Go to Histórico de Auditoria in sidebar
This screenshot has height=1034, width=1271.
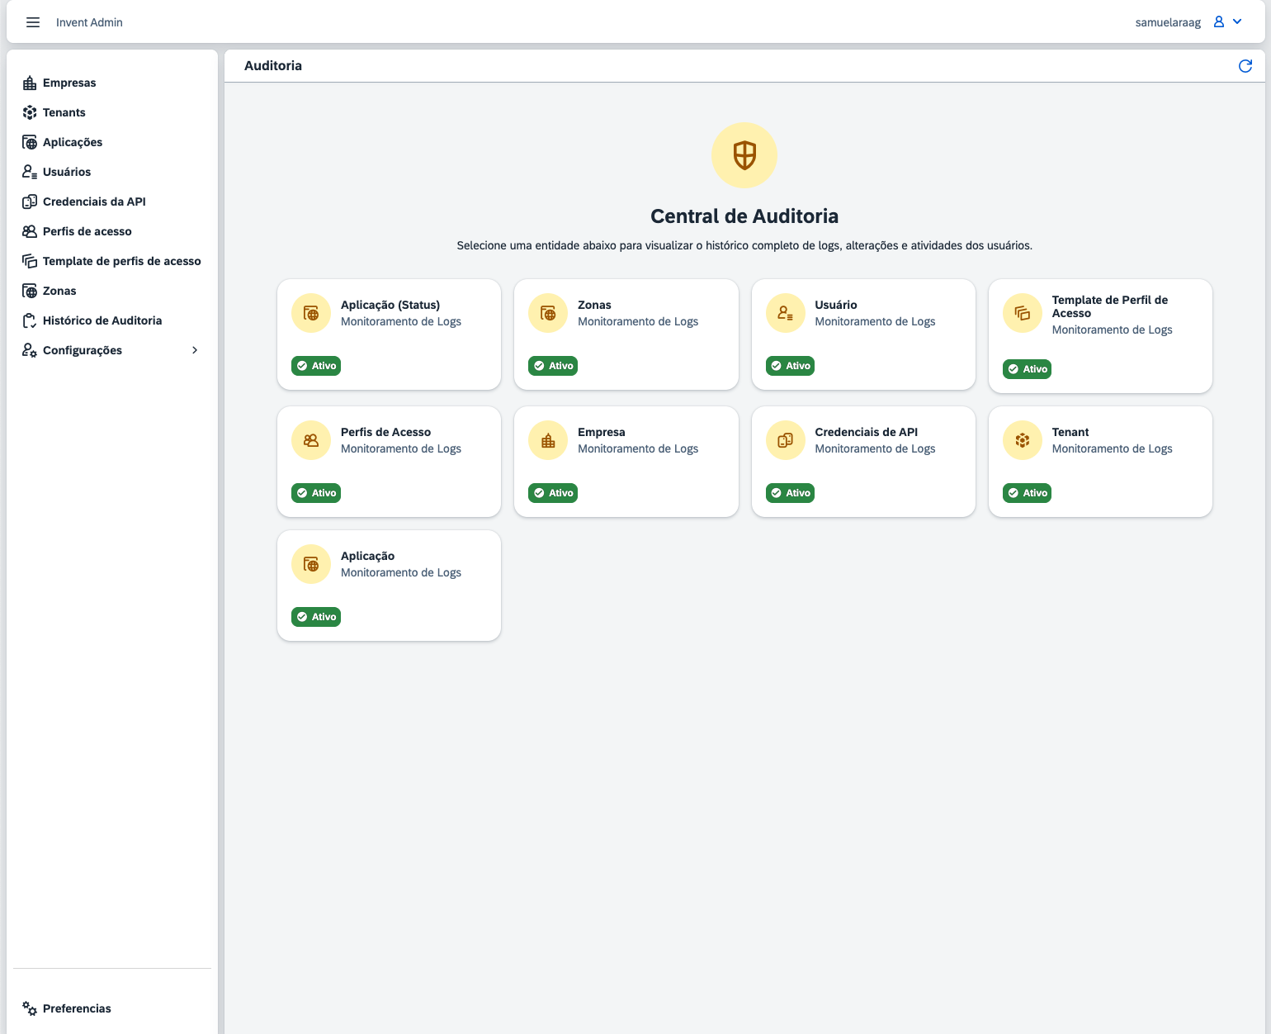click(102, 320)
